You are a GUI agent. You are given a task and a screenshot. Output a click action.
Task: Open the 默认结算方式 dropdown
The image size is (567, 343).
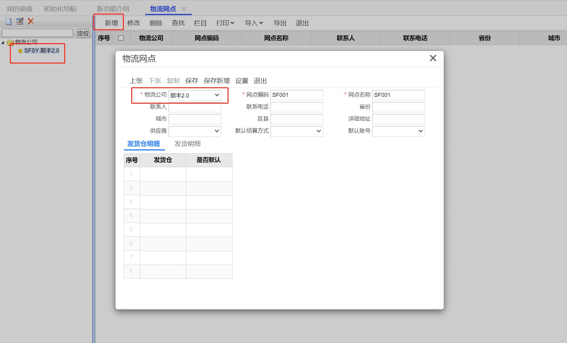pos(297,131)
